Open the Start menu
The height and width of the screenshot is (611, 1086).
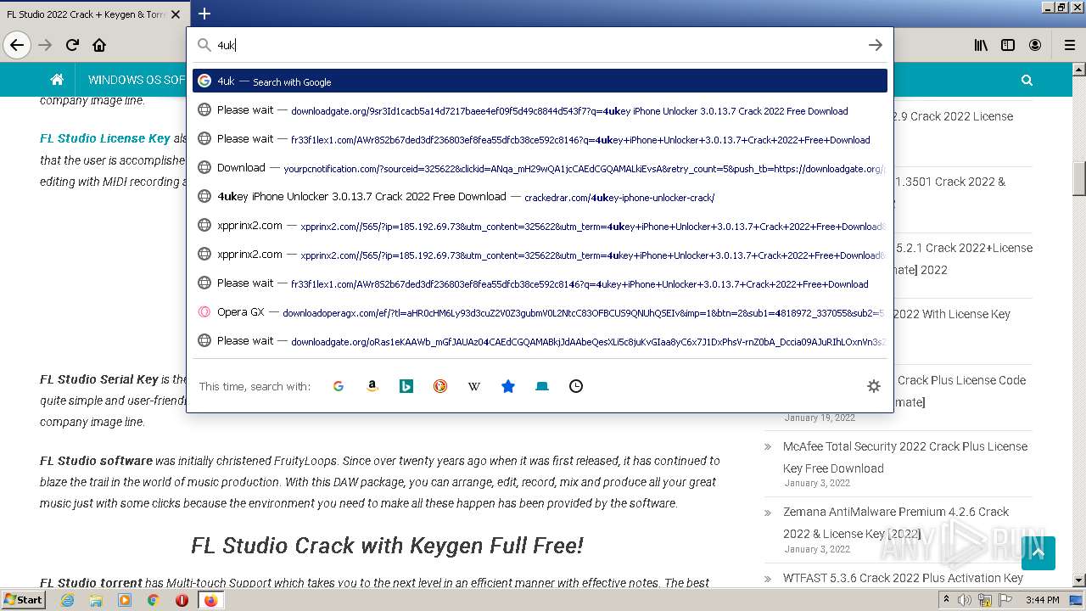(x=23, y=600)
